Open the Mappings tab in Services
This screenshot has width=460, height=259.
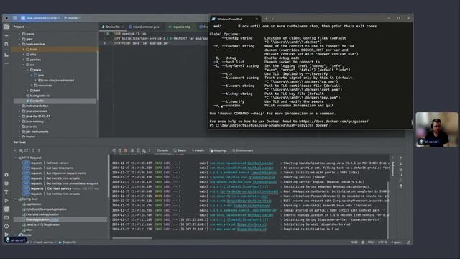tap(218, 150)
